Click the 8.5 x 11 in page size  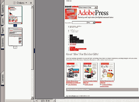tap(45, 101)
